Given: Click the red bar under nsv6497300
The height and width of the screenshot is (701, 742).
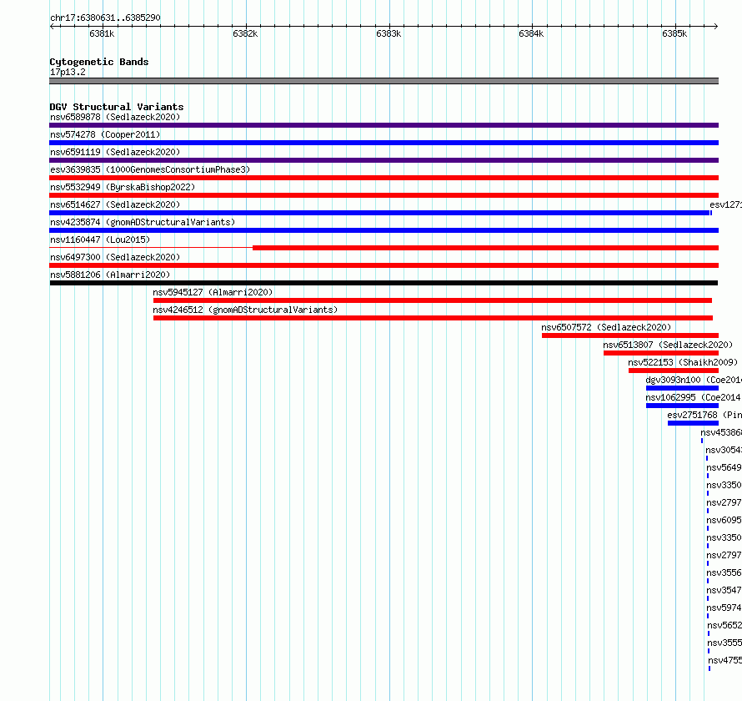Looking at the screenshot, I should (x=384, y=265).
